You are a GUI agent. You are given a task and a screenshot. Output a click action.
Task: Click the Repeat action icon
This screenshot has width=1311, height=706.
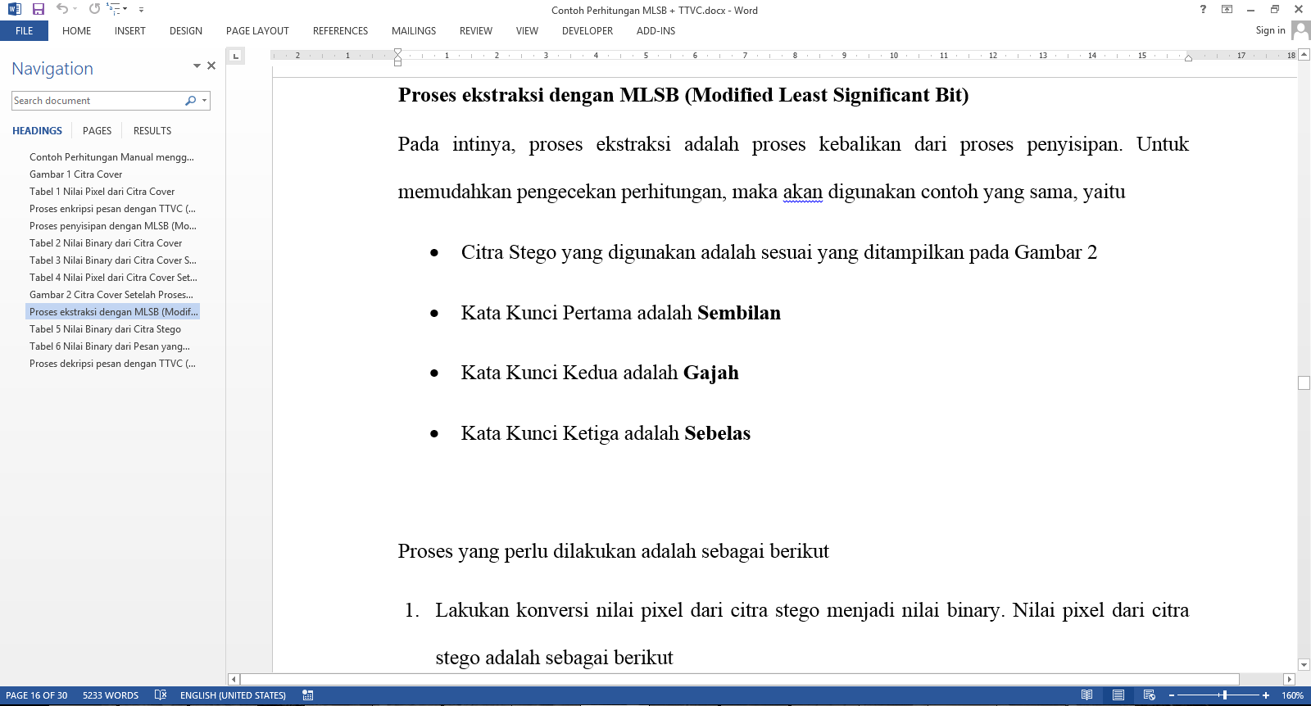[x=95, y=9]
